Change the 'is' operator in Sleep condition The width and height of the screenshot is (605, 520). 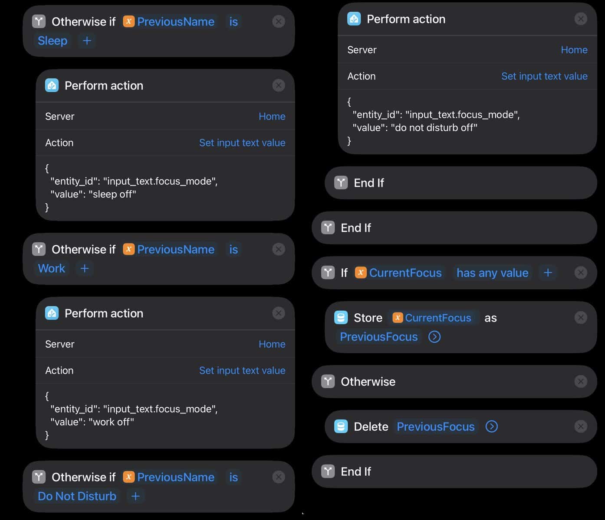pyautogui.click(x=233, y=22)
